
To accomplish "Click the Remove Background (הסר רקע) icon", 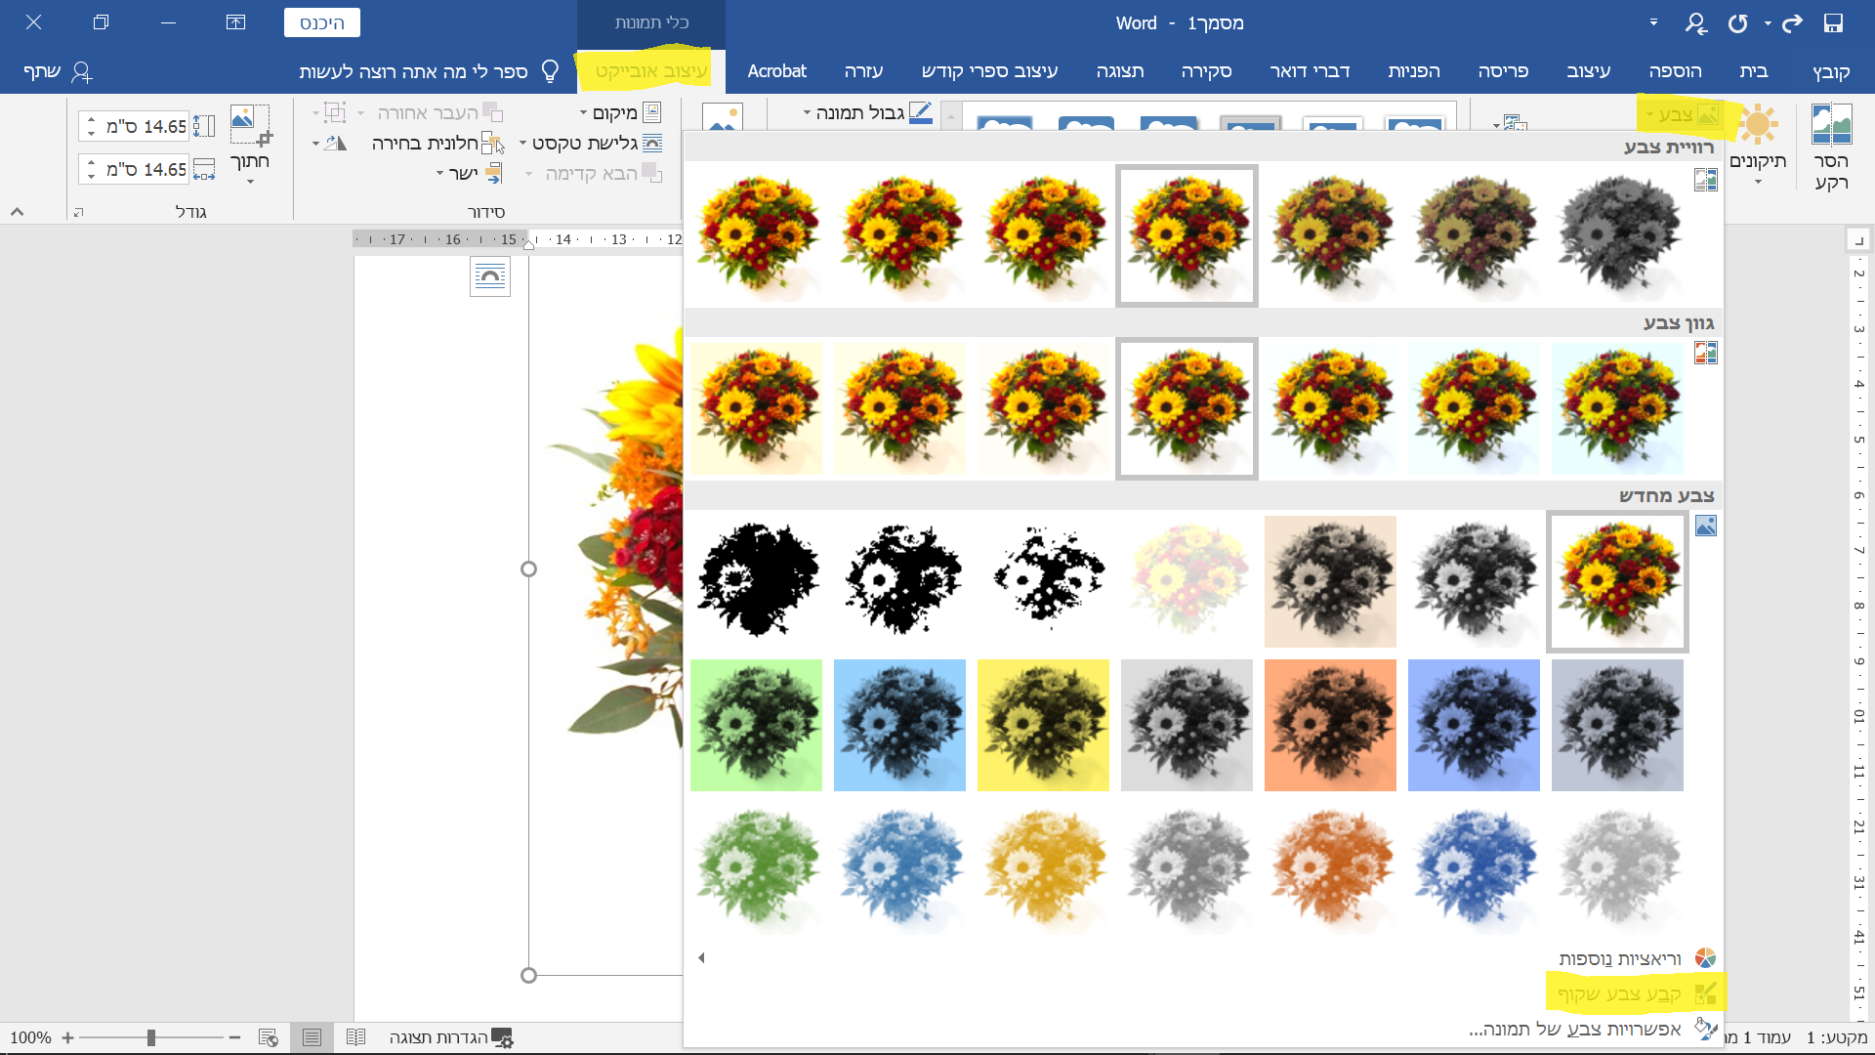I will tap(1831, 125).
